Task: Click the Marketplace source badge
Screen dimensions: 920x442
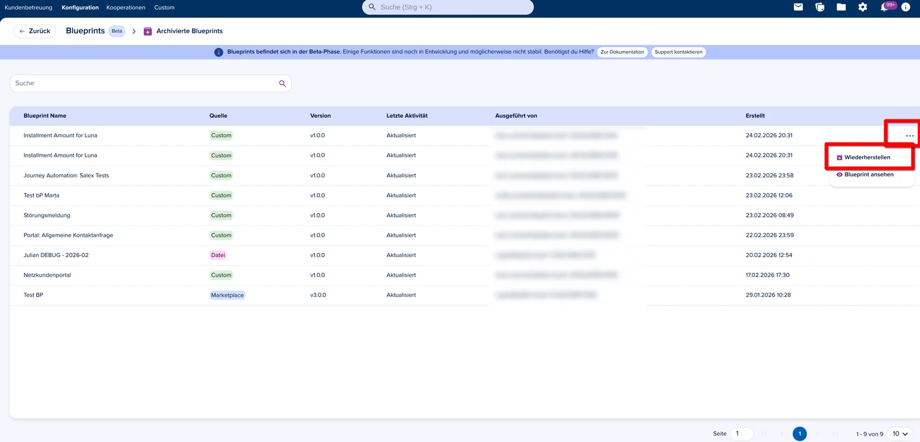Action: [x=227, y=295]
